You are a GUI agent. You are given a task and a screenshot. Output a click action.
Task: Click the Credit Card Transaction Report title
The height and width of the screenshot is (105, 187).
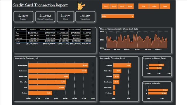click(x=40, y=5)
